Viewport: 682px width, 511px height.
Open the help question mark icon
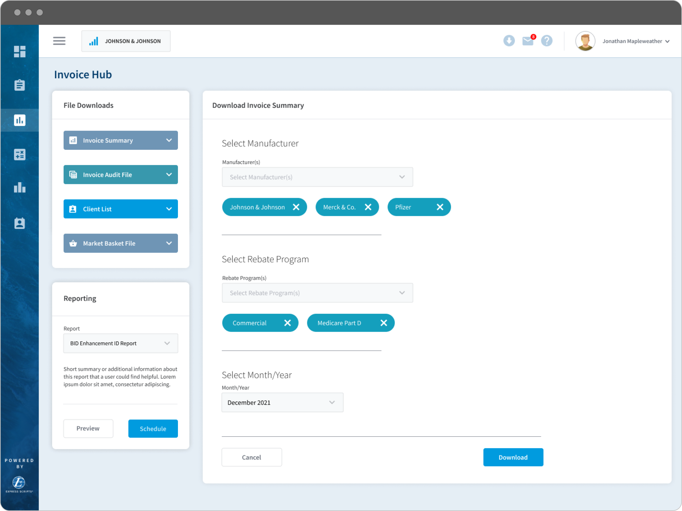pos(547,41)
